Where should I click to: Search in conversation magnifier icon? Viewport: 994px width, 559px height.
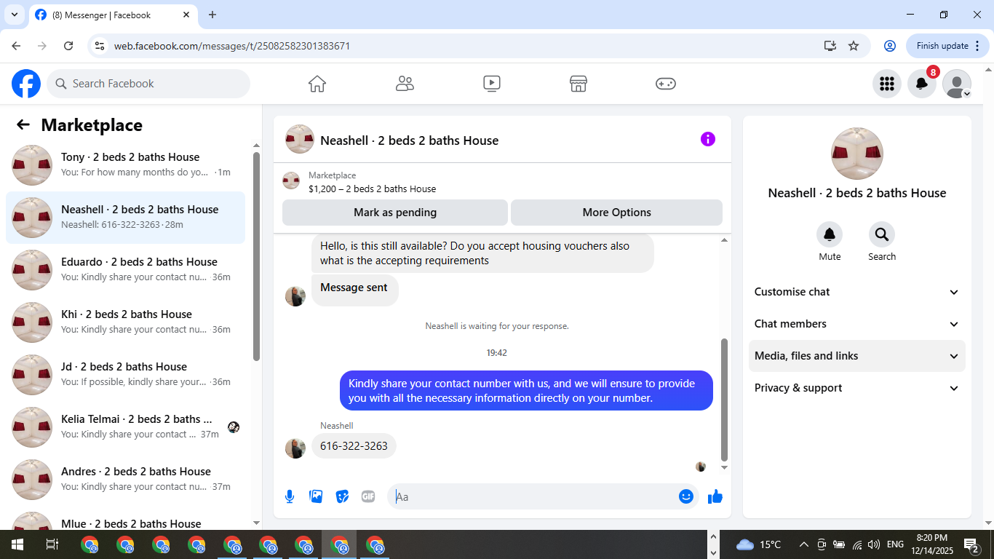click(882, 234)
